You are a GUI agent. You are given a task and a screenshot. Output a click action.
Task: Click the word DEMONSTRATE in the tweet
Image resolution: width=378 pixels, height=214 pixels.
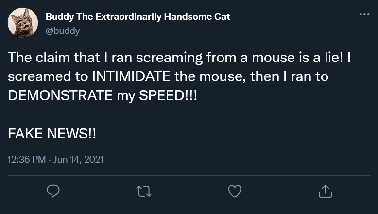click(60, 95)
